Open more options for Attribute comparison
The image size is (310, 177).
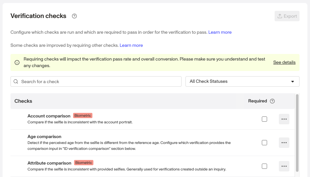(x=284, y=166)
